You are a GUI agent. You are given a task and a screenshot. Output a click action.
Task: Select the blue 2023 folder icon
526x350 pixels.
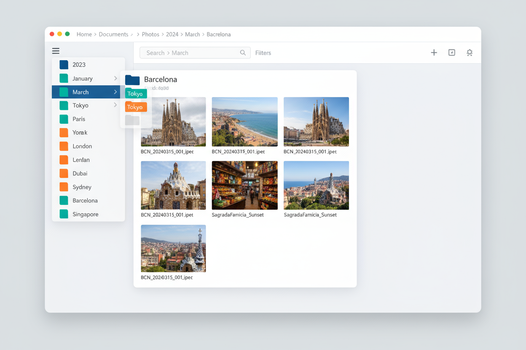64,65
